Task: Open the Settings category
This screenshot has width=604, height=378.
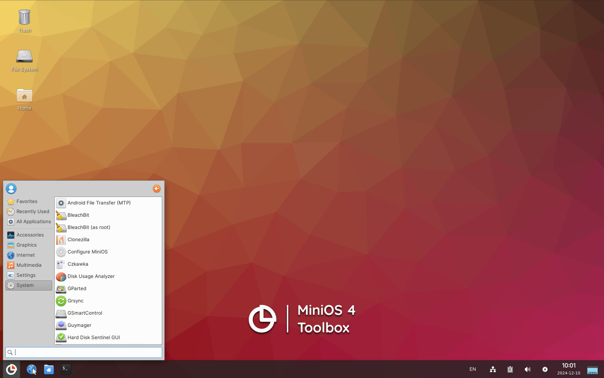Action: 29,275
